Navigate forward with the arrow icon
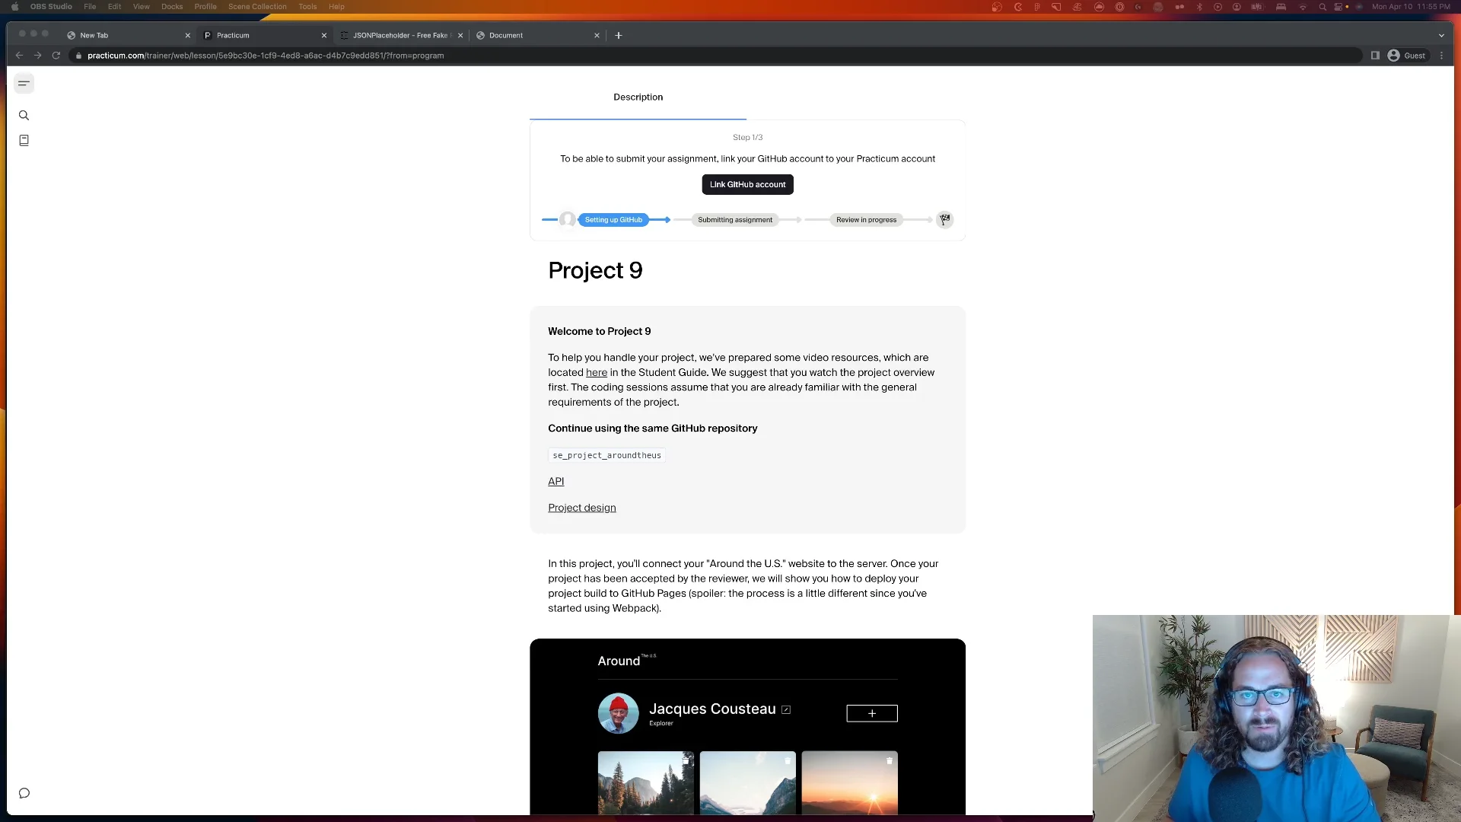This screenshot has width=1461, height=822. tap(37, 55)
